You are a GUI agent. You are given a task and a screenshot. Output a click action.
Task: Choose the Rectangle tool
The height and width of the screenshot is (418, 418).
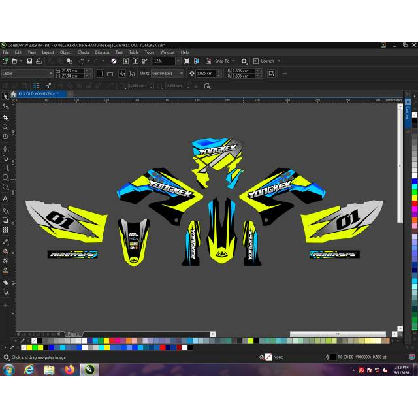[x=5, y=168]
